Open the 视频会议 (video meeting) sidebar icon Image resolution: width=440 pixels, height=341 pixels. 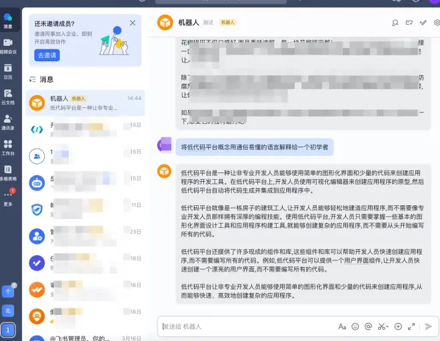coord(8,45)
